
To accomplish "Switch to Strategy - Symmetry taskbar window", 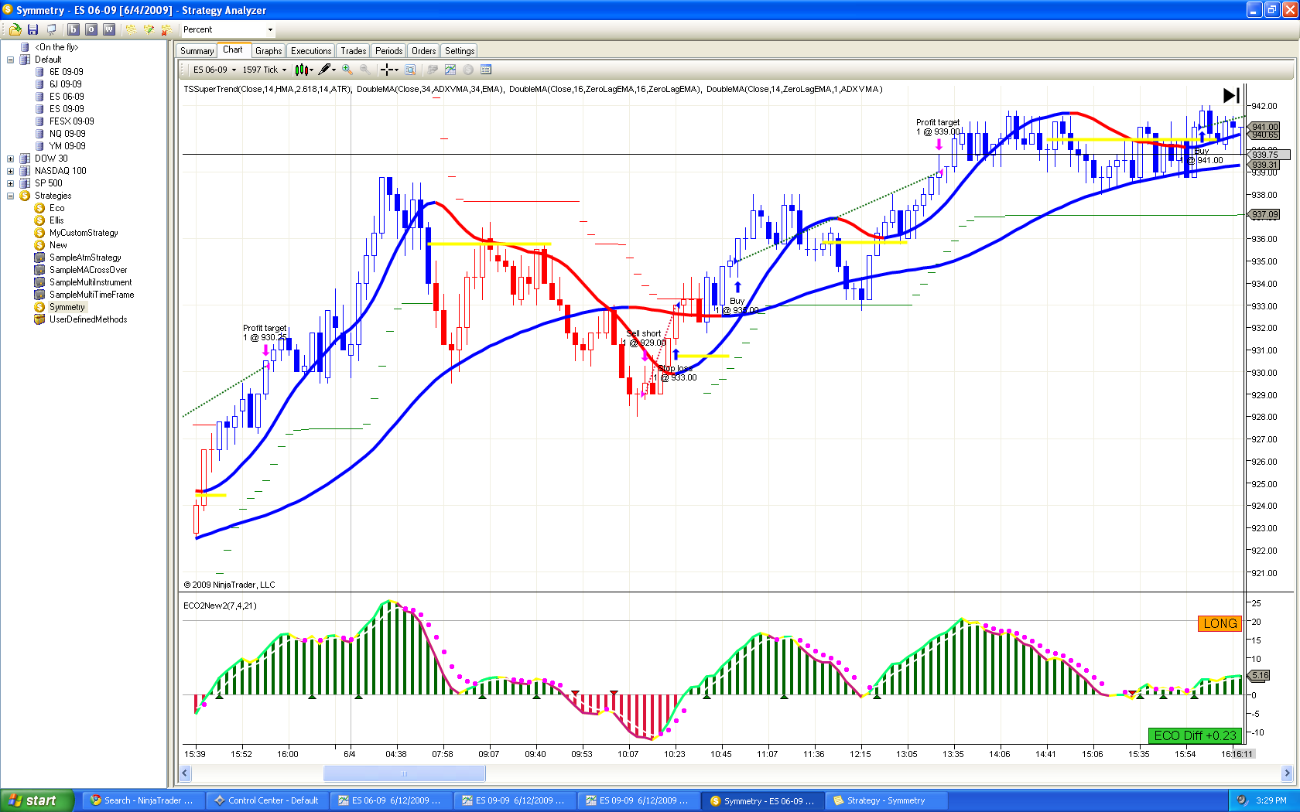I will pyautogui.click(x=886, y=800).
